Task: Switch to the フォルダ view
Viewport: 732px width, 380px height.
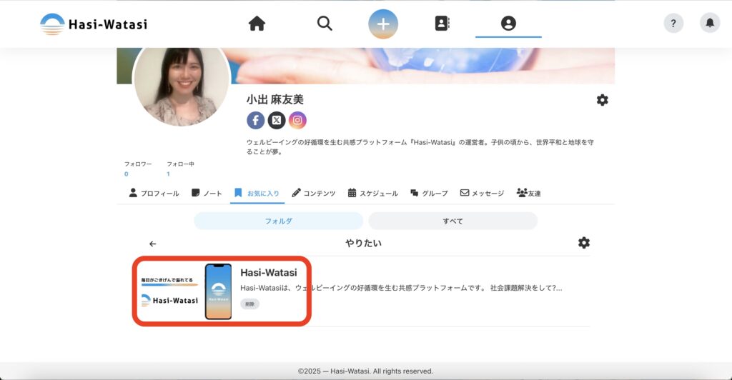Action: click(x=278, y=221)
